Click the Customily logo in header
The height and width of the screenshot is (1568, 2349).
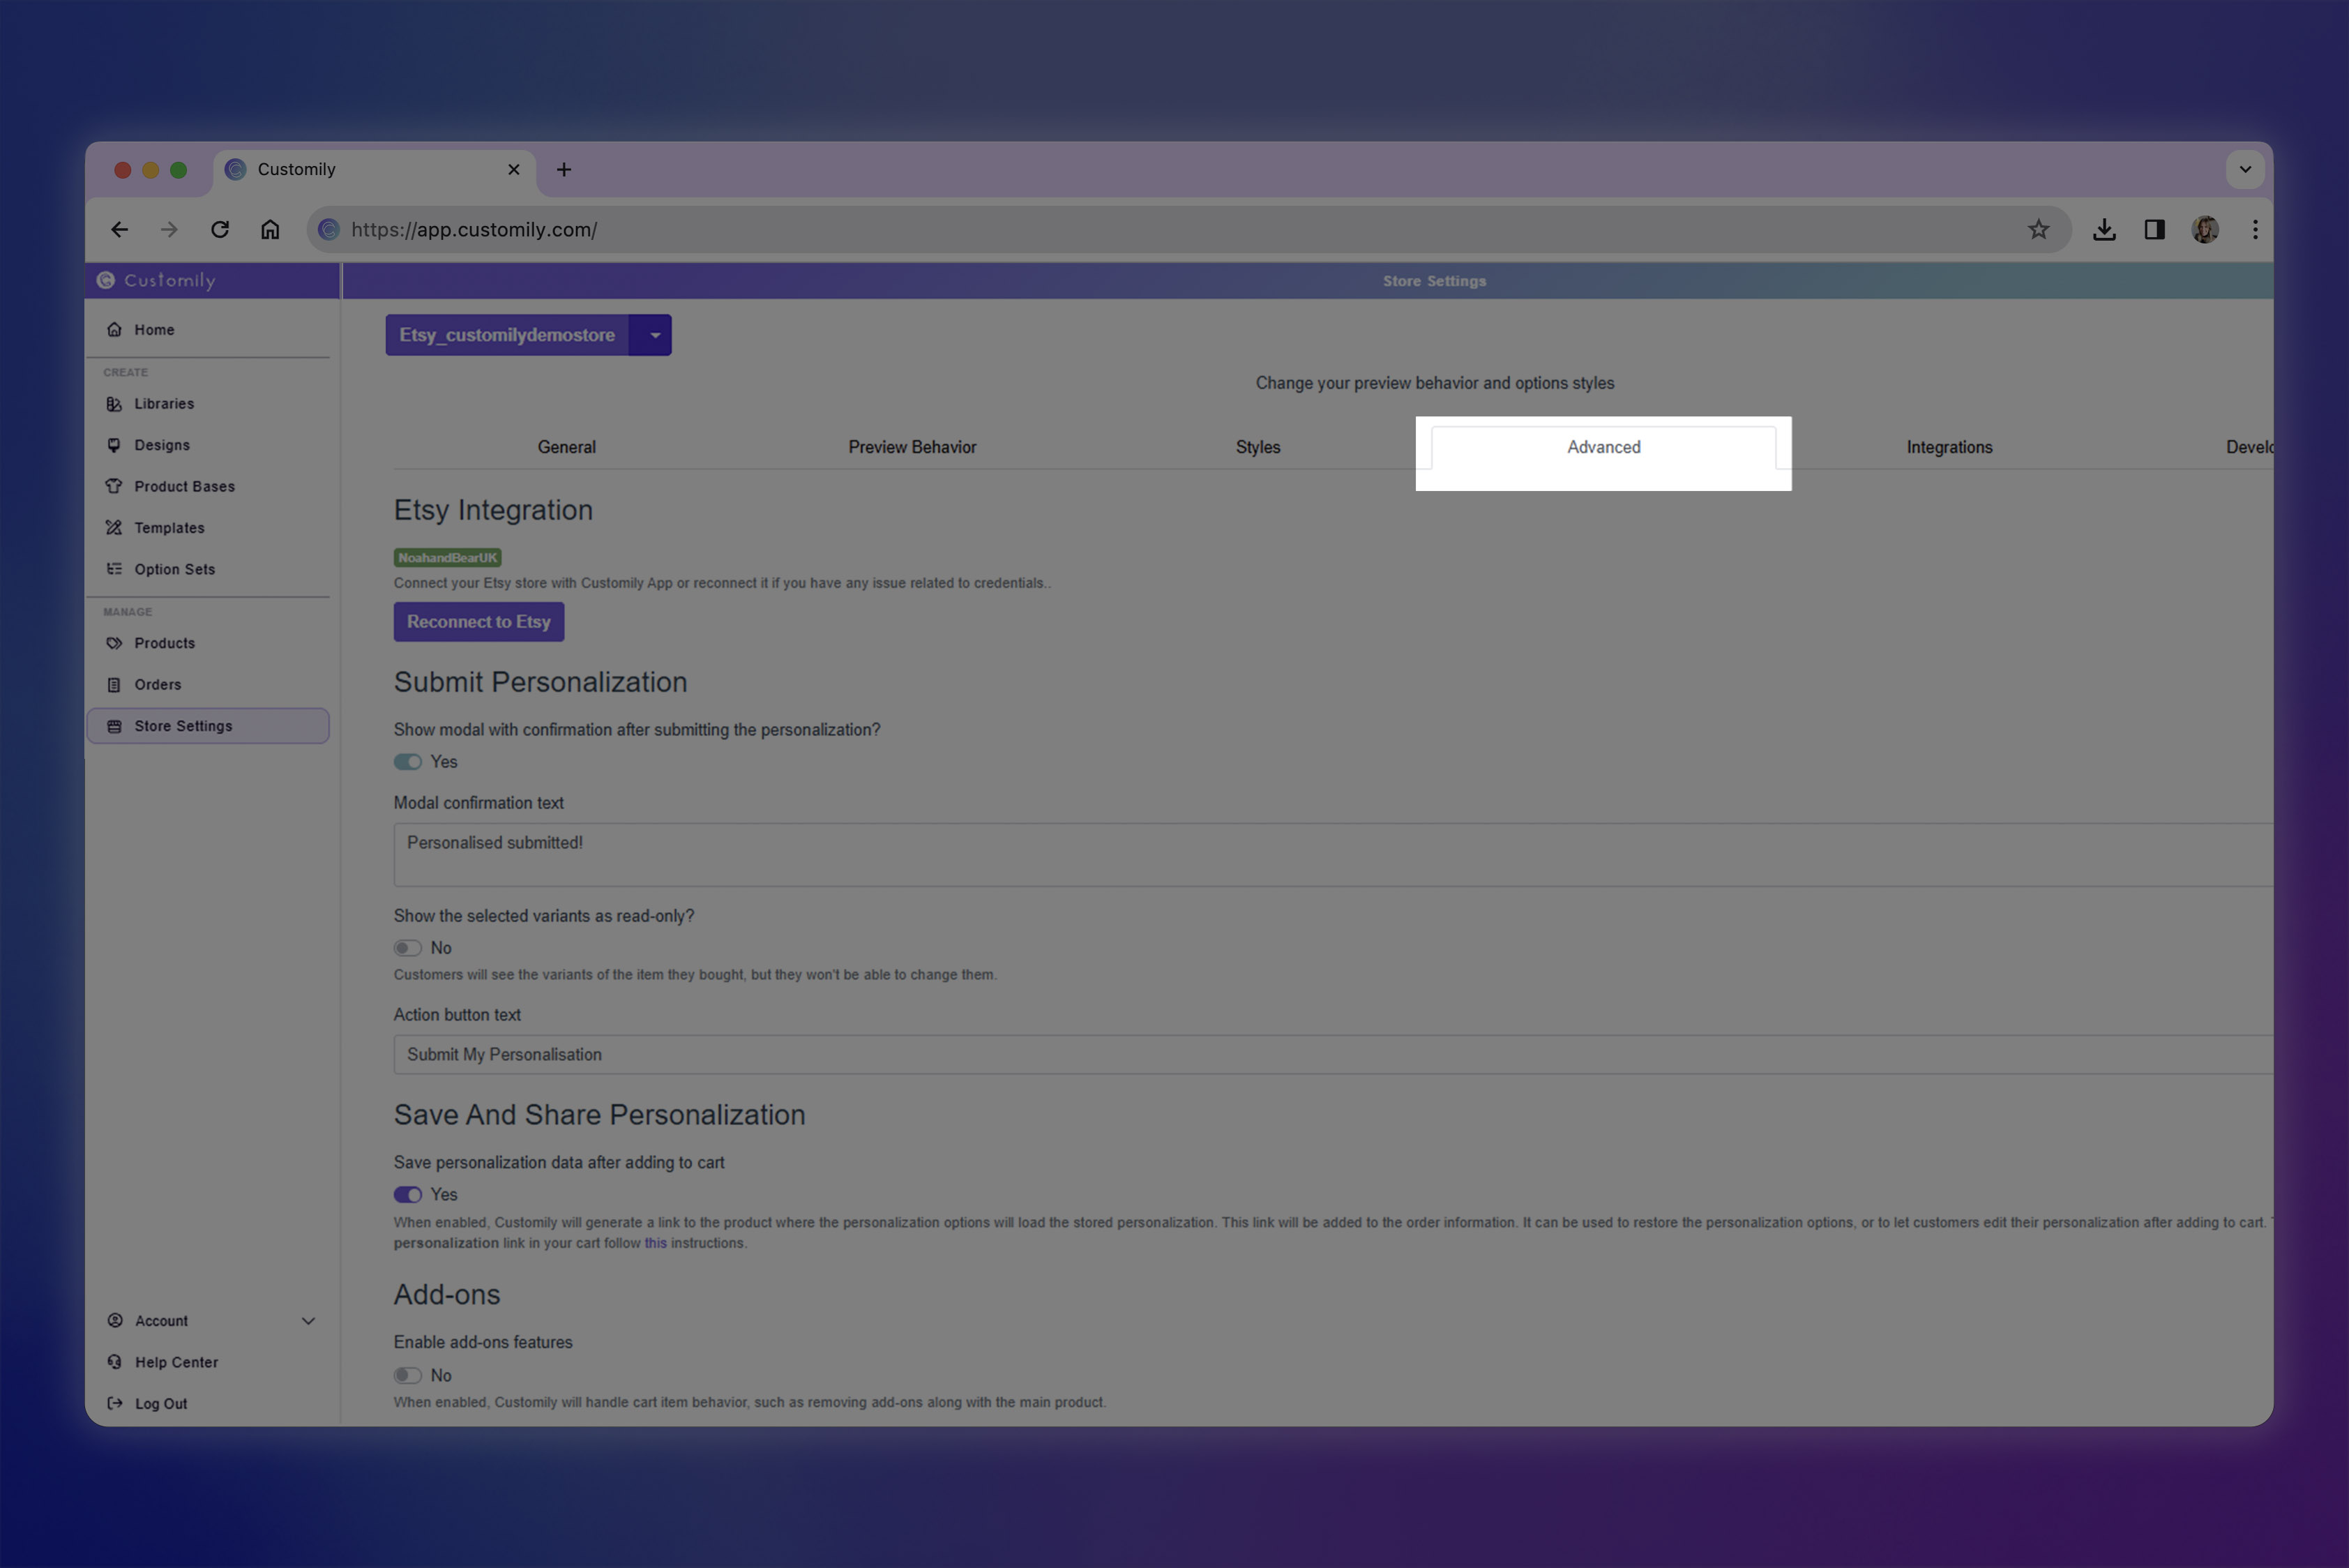(x=157, y=281)
